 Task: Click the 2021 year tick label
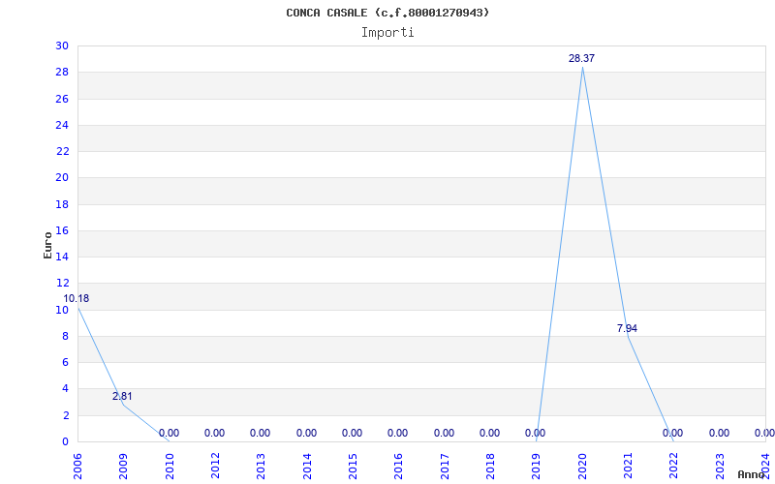point(628,467)
